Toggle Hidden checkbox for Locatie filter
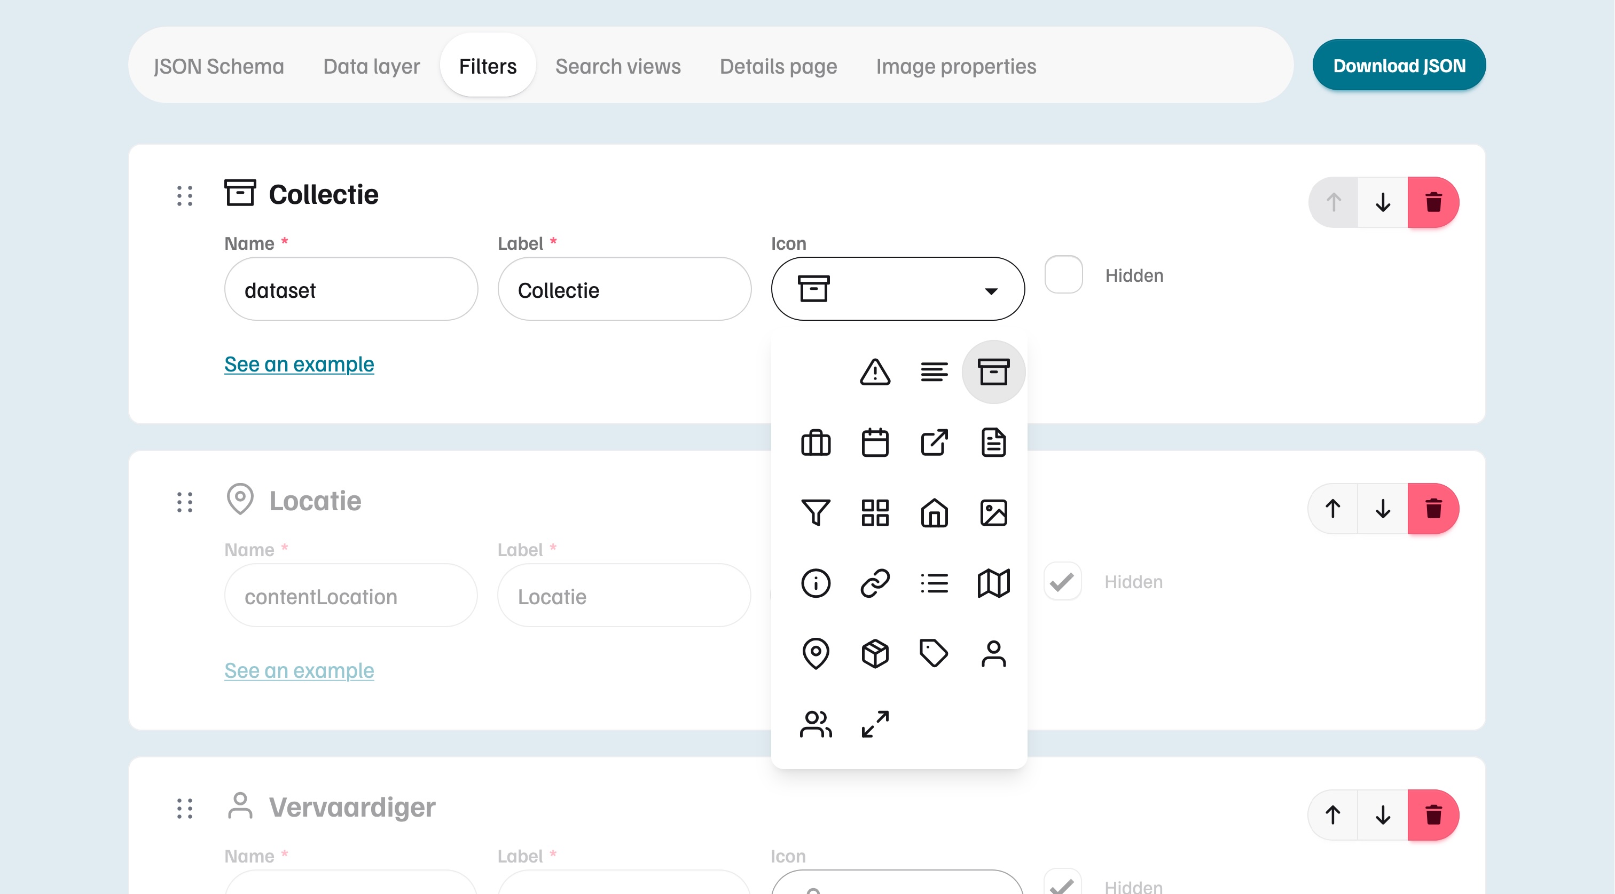Screen dimensions: 1615x894 [x=1063, y=581]
